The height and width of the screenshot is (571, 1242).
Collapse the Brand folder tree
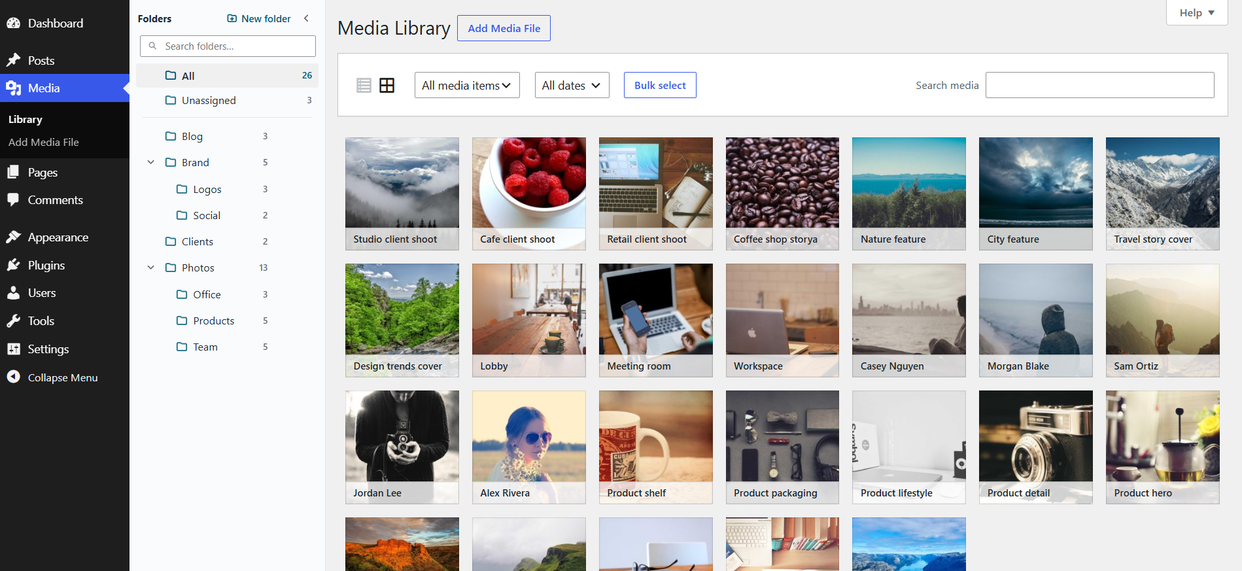[151, 162]
